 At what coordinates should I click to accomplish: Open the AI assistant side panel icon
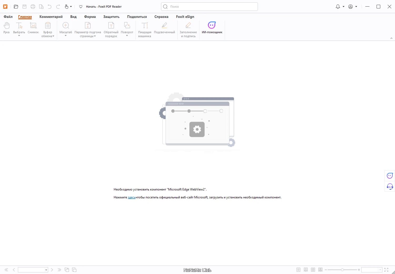tap(390, 176)
